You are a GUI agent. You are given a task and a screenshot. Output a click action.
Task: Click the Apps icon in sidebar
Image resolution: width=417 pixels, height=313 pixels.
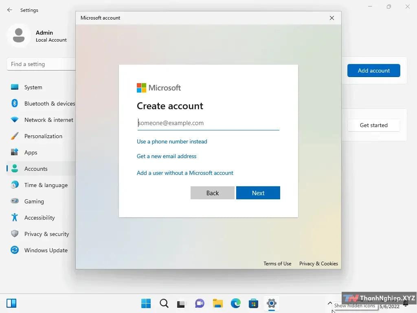(15, 152)
